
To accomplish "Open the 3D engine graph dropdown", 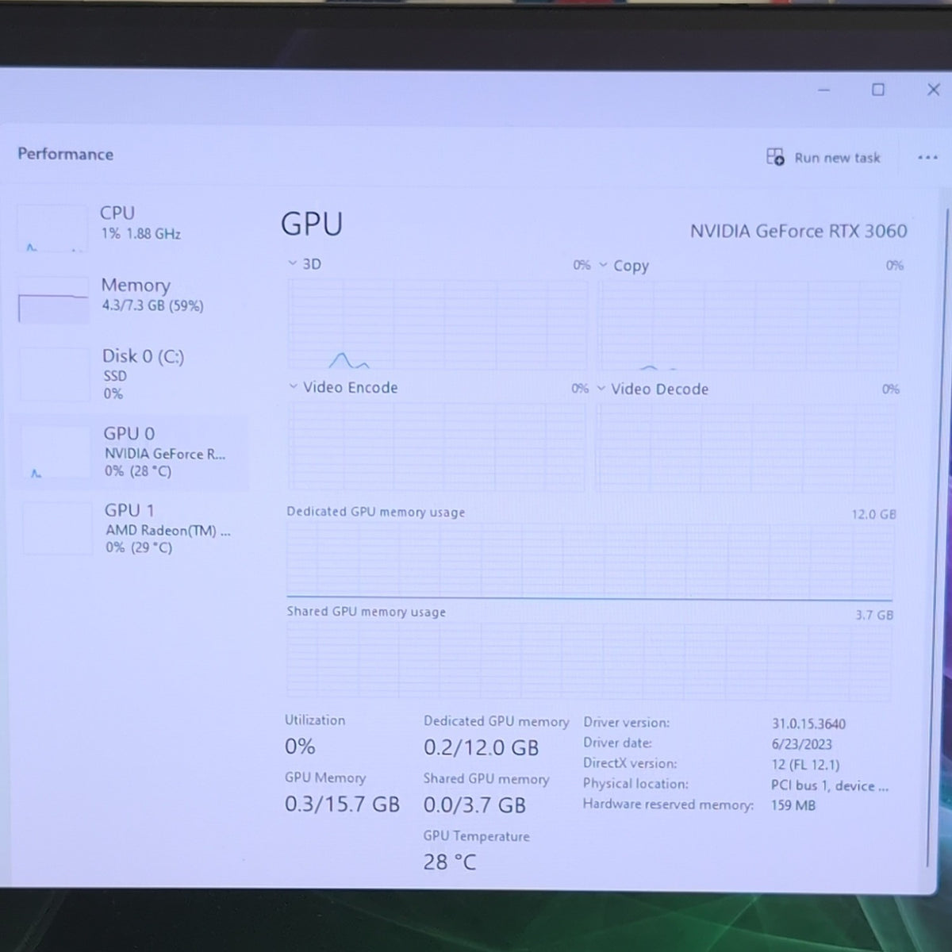I will tap(293, 263).
